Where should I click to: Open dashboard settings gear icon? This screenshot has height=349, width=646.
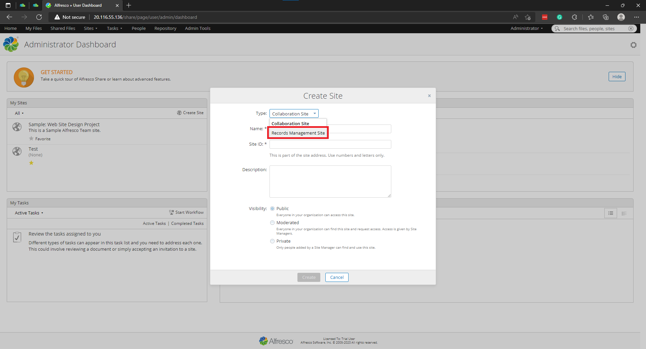tap(634, 45)
